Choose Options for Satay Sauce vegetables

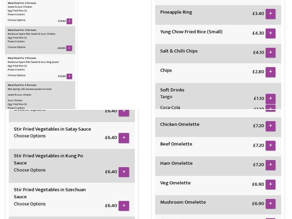30,136
